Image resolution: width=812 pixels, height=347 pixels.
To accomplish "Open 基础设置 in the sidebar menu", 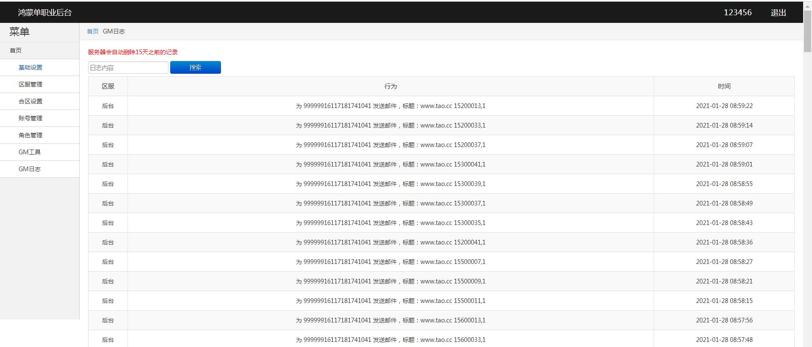I will click(x=30, y=67).
